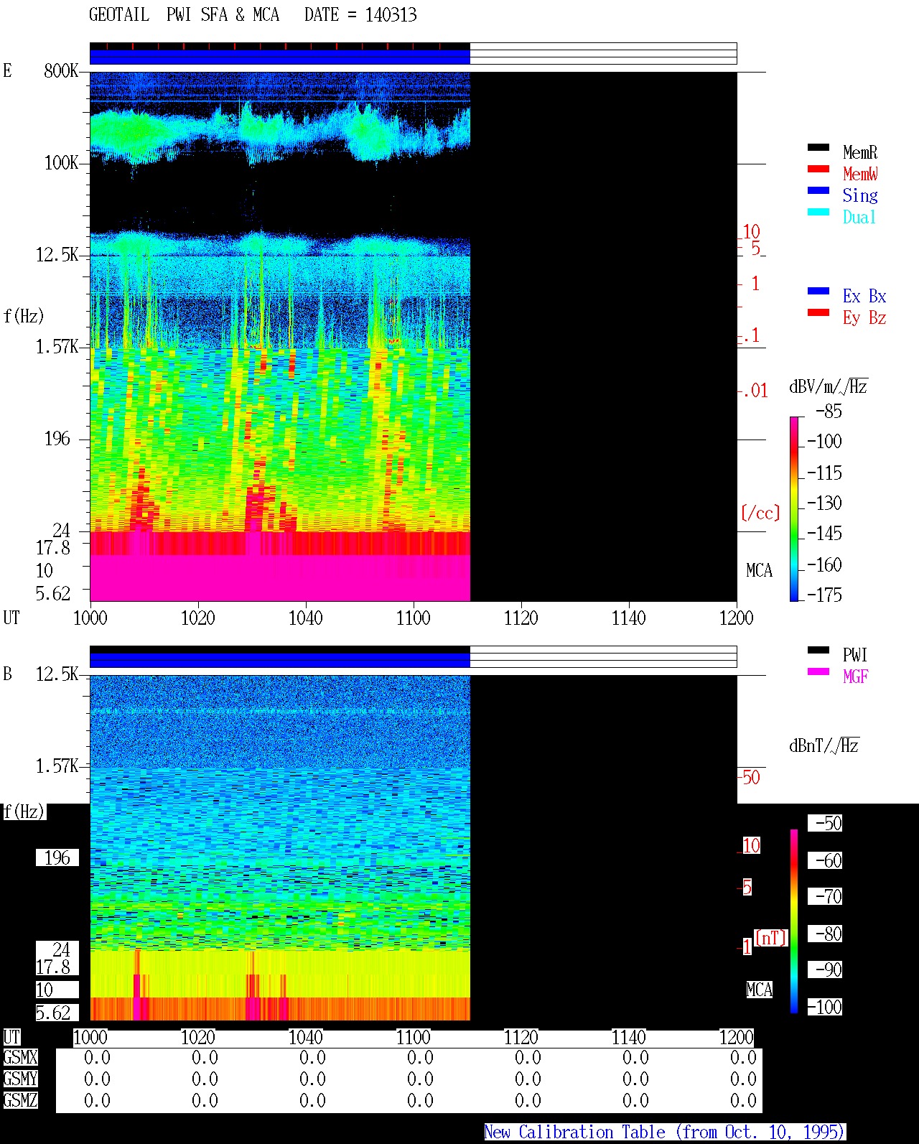Click the 'dBV/m/√Hz' unit label
Screen dimensions: 919x1144
click(x=829, y=386)
